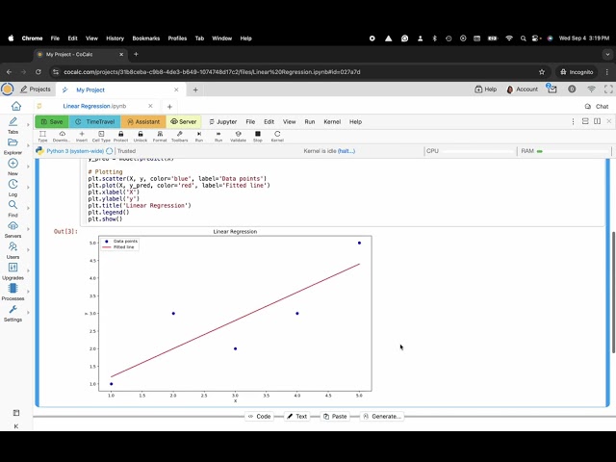Click the Type toolbar icon

click(42, 137)
